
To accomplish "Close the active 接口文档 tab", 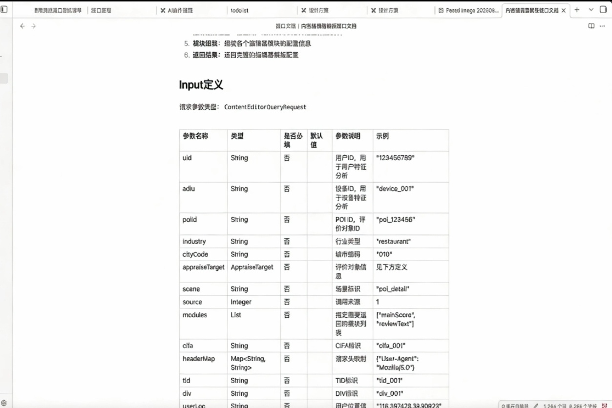I will pos(564,10).
